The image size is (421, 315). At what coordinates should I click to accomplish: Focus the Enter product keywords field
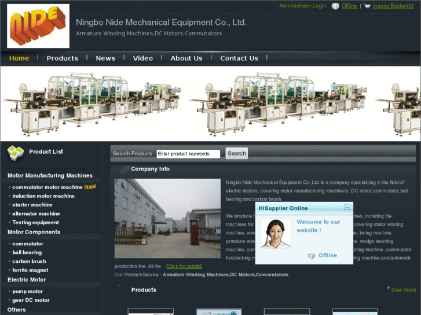188,154
